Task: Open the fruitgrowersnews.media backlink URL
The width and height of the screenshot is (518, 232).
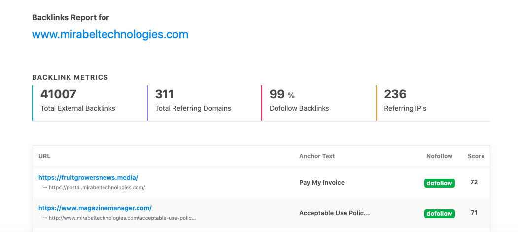Action: pos(88,178)
